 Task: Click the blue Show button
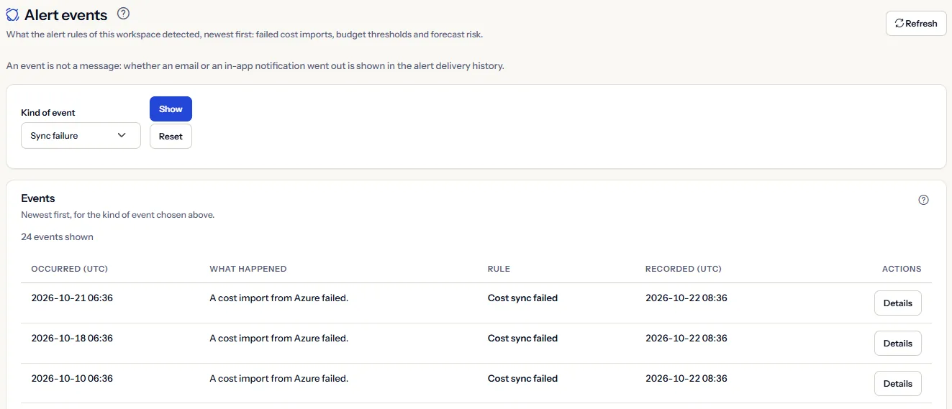coord(171,109)
